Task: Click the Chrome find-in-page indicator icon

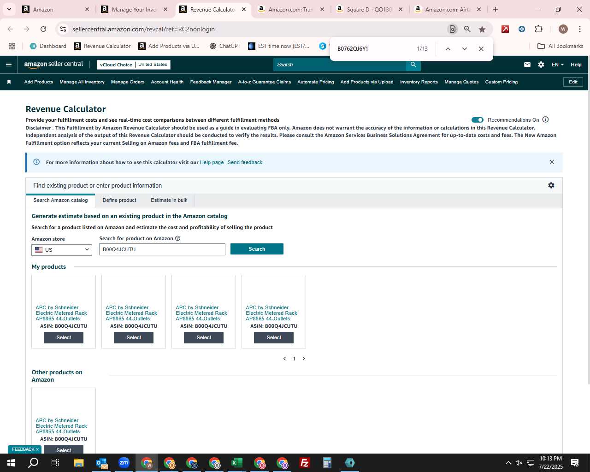Action: point(453,29)
